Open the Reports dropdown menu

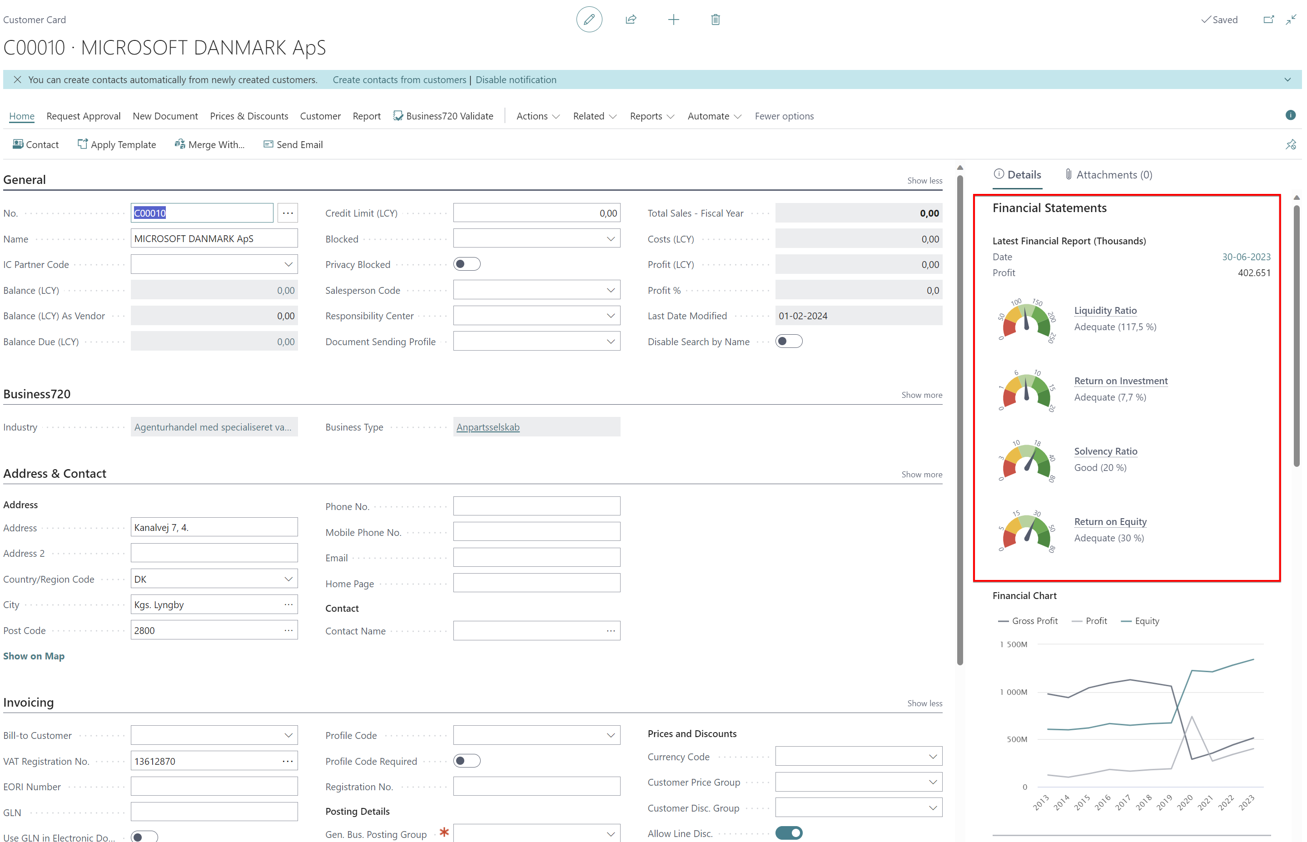pos(652,116)
